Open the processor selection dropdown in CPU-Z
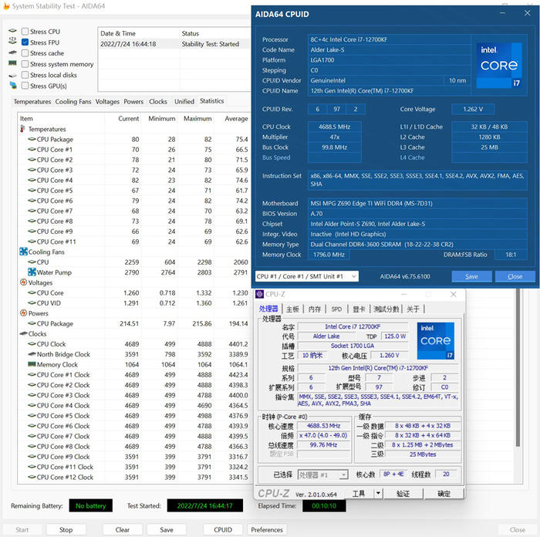The image size is (540, 537). click(x=322, y=475)
